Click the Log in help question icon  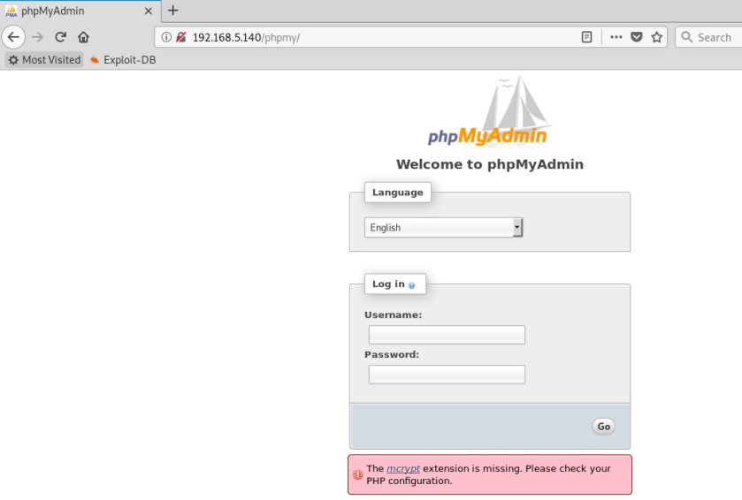pyautogui.click(x=412, y=285)
